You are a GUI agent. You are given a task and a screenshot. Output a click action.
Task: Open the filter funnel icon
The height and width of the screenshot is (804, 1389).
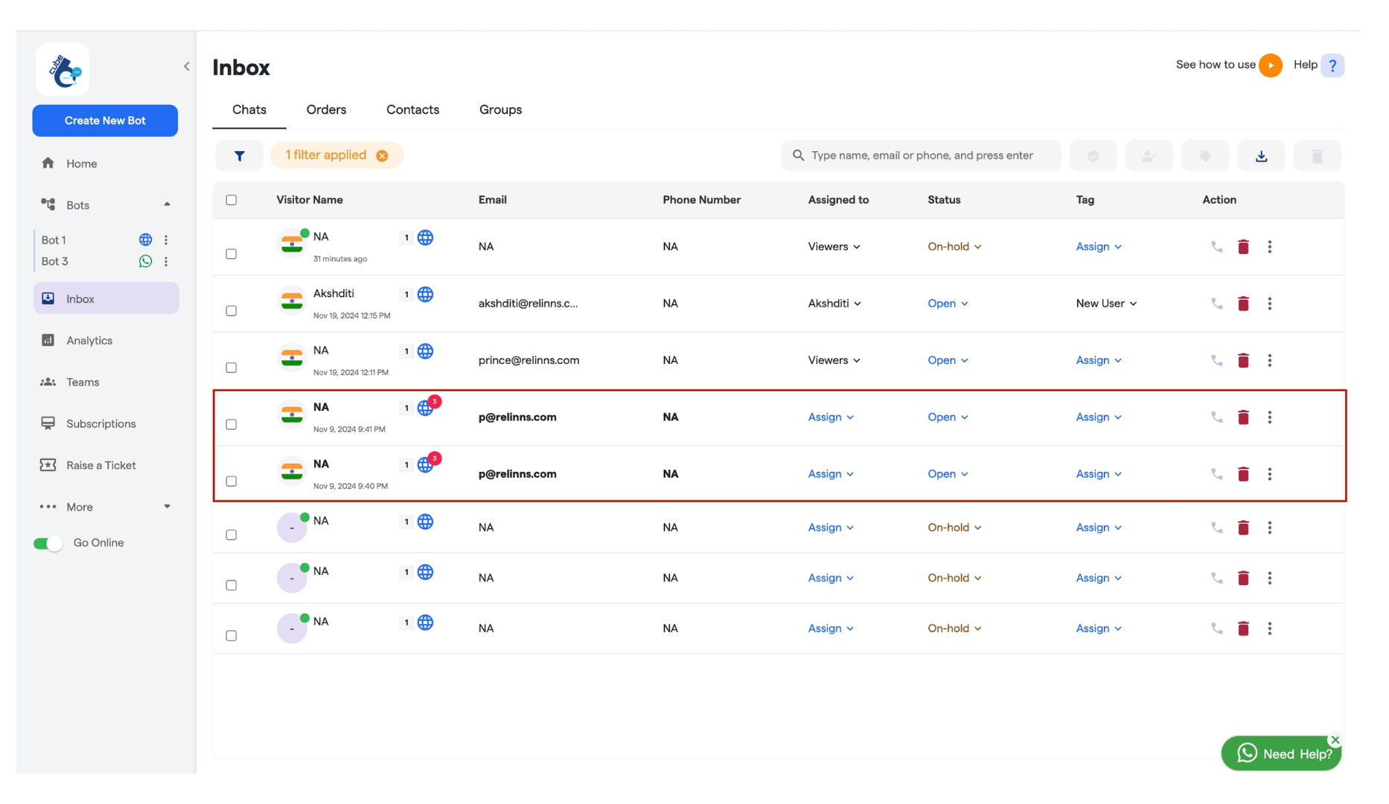coord(239,156)
